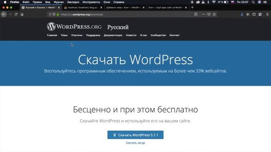Close the 'Блог — Ещё один сайт' tab
The image size is (271, 152).
[186, 8]
